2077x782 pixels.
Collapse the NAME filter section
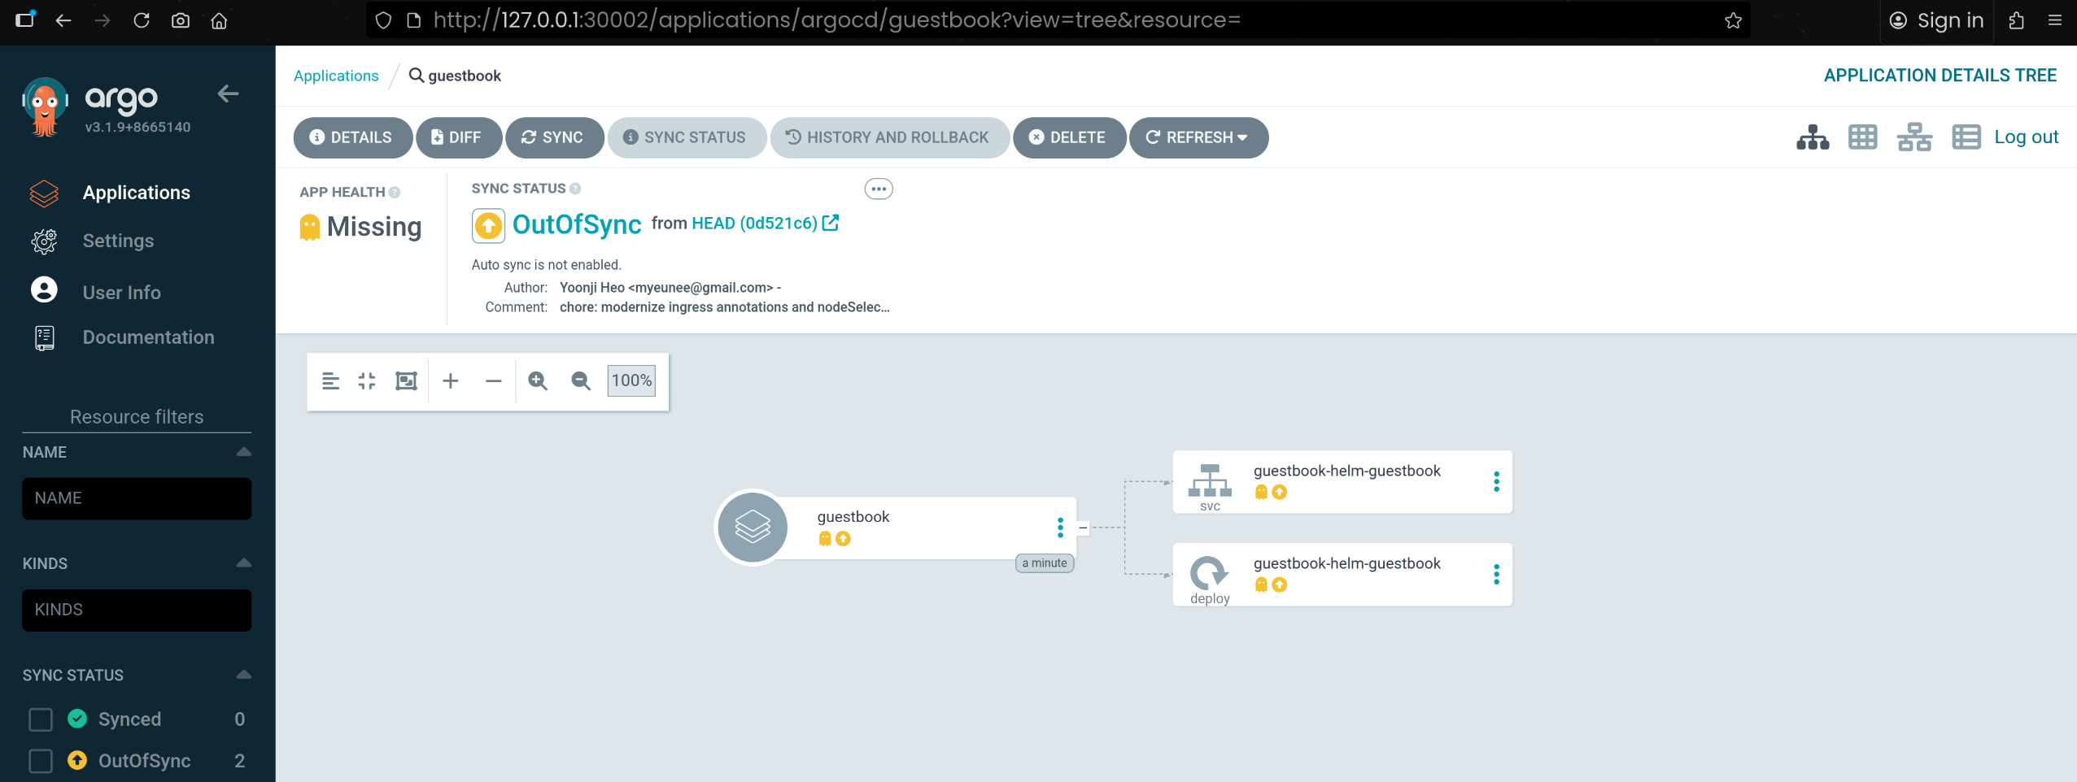coord(243,452)
